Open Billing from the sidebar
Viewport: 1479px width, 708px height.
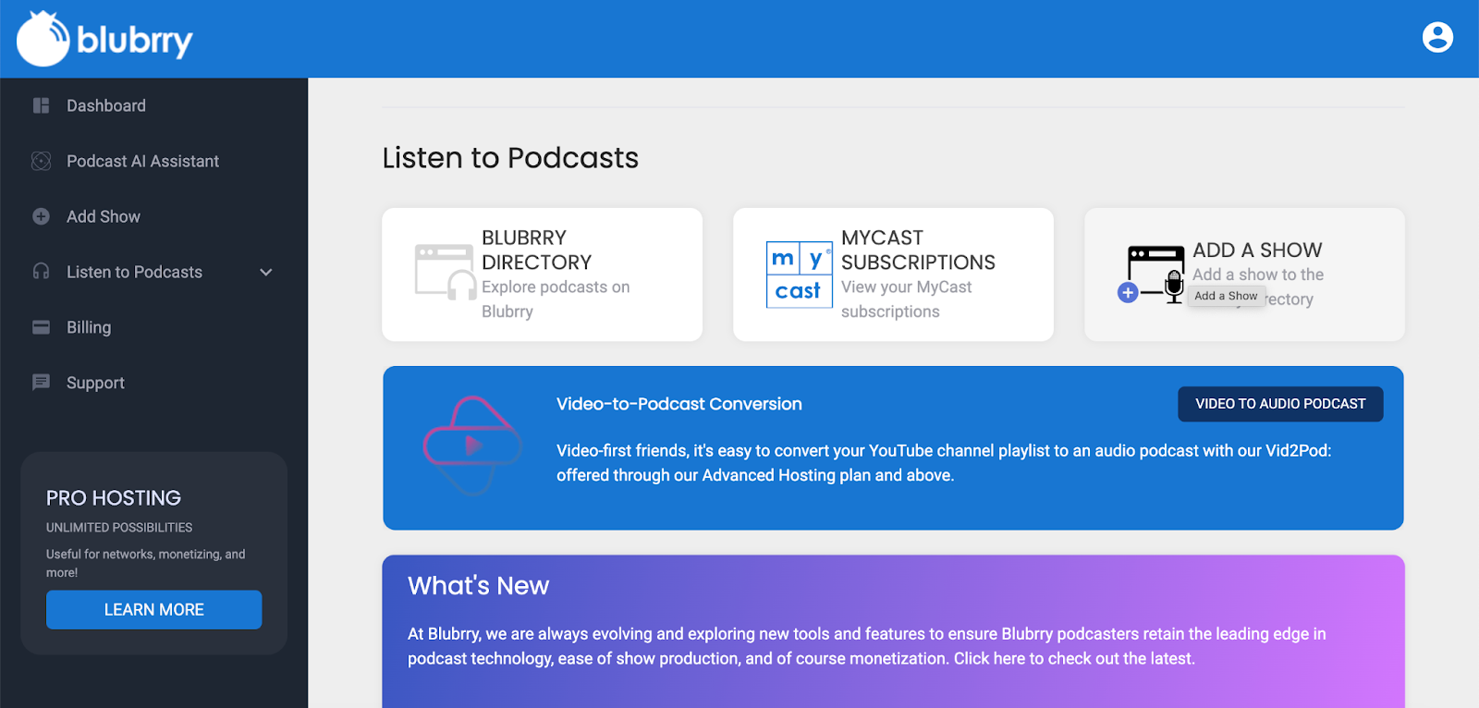point(89,327)
